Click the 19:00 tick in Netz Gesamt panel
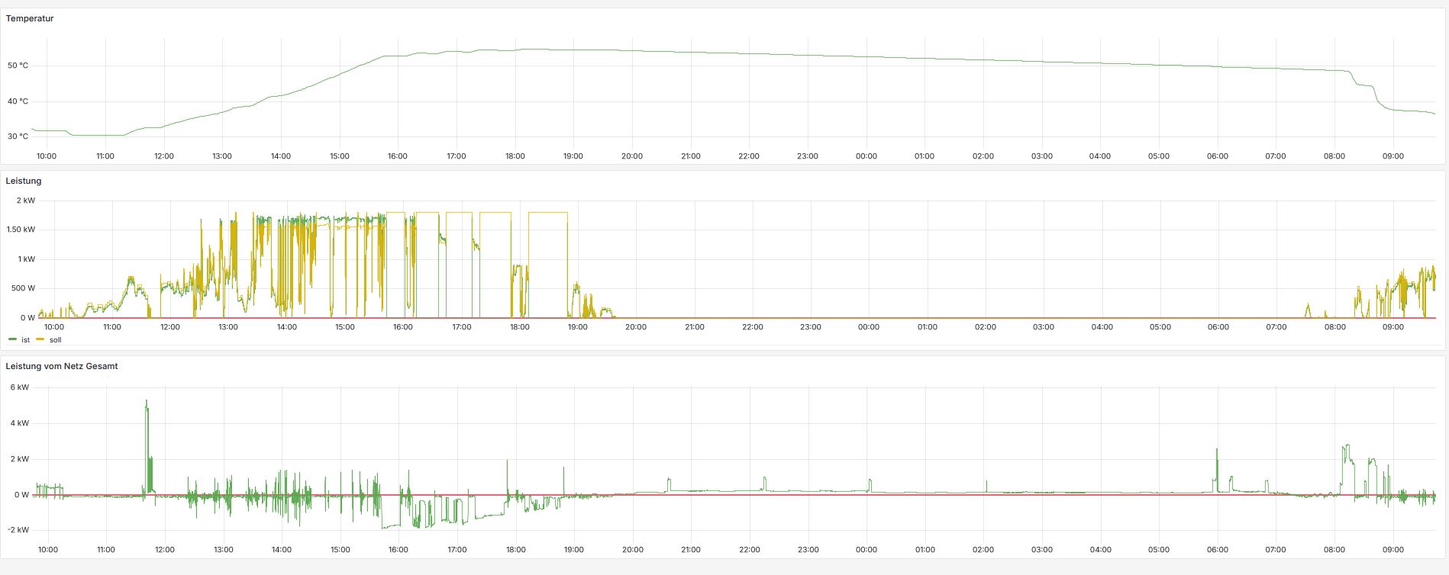Image resolution: width=1449 pixels, height=575 pixels. click(574, 550)
